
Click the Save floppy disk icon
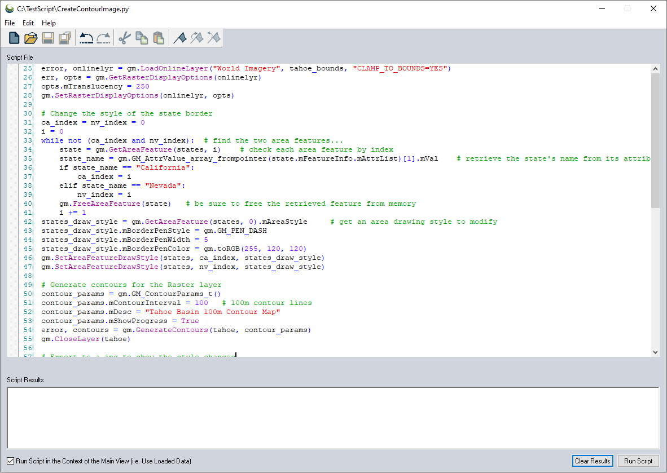pyautogui.click(x=47, y=38)
